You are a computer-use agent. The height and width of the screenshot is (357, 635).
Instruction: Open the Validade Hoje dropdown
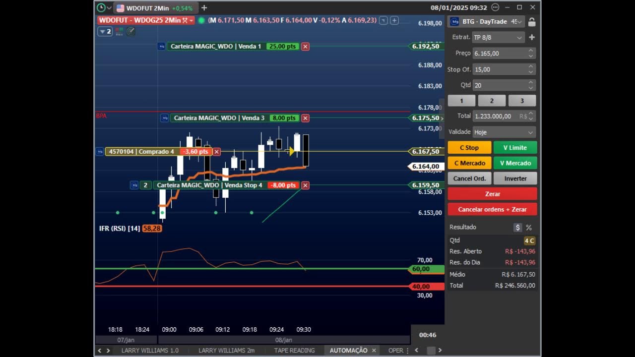click(x=504, y=132)
